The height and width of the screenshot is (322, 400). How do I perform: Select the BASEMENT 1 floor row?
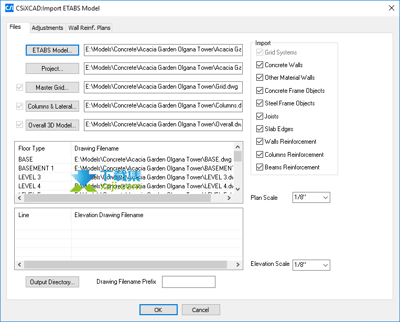124,168
